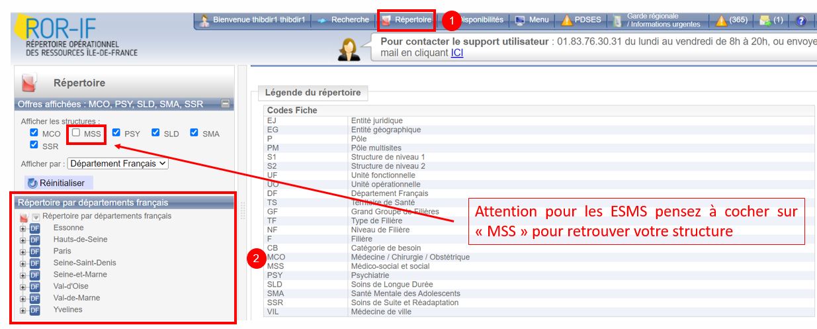Click the Réinitialiser refresh icon
Screen dimensions: 817x329
pos(32,183)
